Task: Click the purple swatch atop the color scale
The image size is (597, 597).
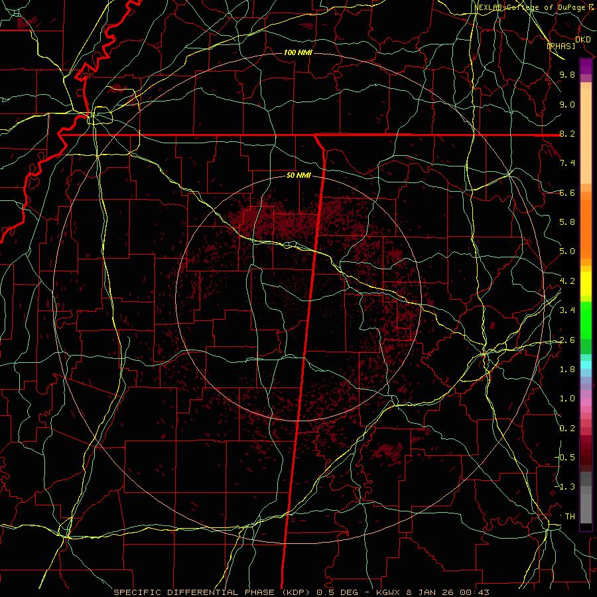Action: (586, 66)
